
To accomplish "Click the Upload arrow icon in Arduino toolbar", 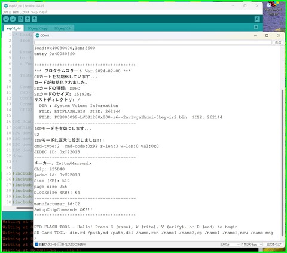I will tap(13, 19).
